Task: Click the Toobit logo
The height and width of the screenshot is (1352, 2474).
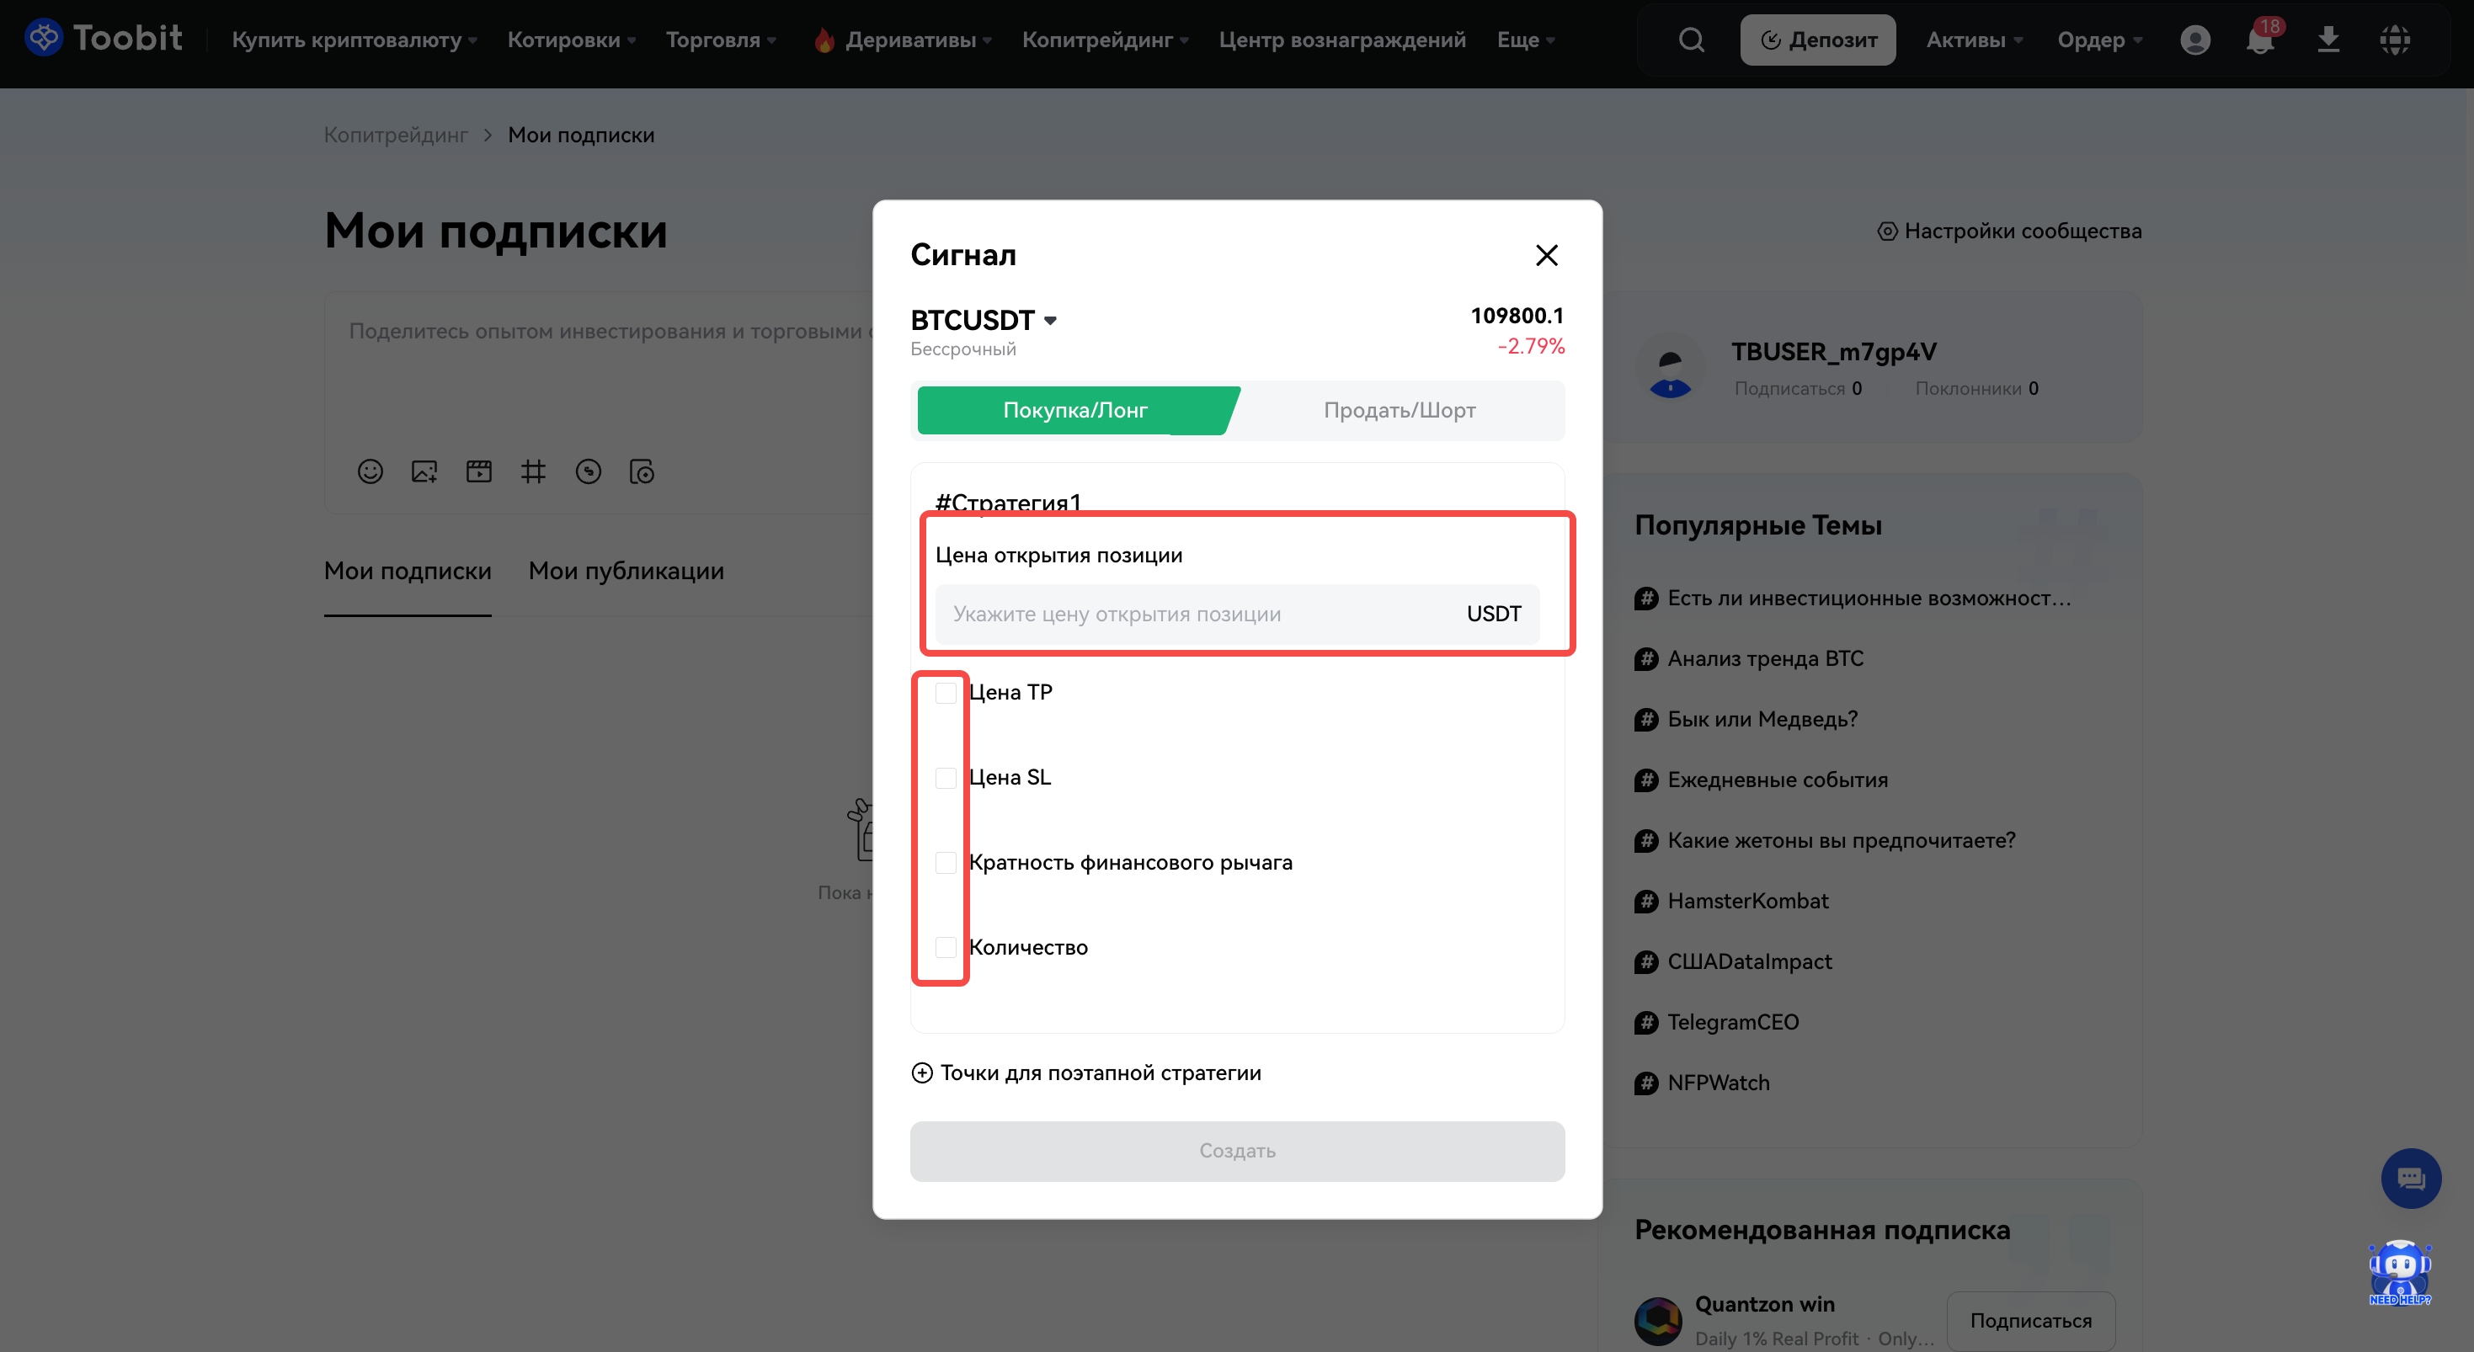Action: point(104,39)
